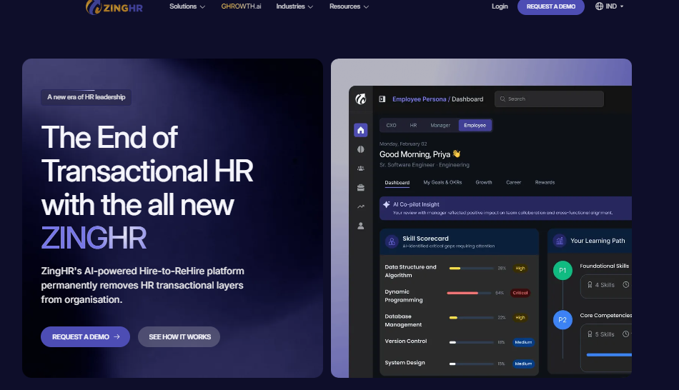Click the green P1 learning path marker
The height and width of the screenshot is (390, 679).
coord(562,271)
